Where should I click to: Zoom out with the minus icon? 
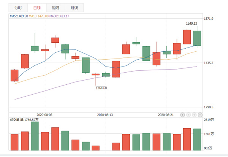tap(200, 114)
